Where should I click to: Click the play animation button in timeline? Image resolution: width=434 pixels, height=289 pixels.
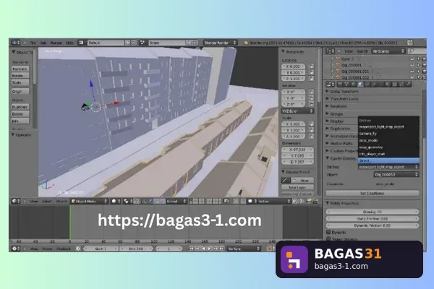(209, 249)
